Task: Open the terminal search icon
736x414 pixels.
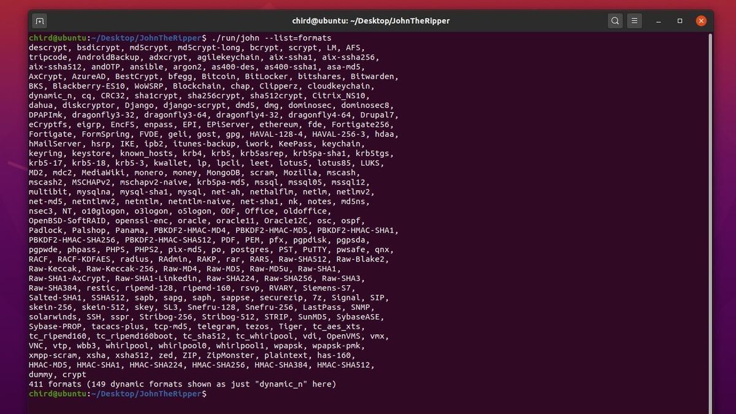Action: coord(615,21)
